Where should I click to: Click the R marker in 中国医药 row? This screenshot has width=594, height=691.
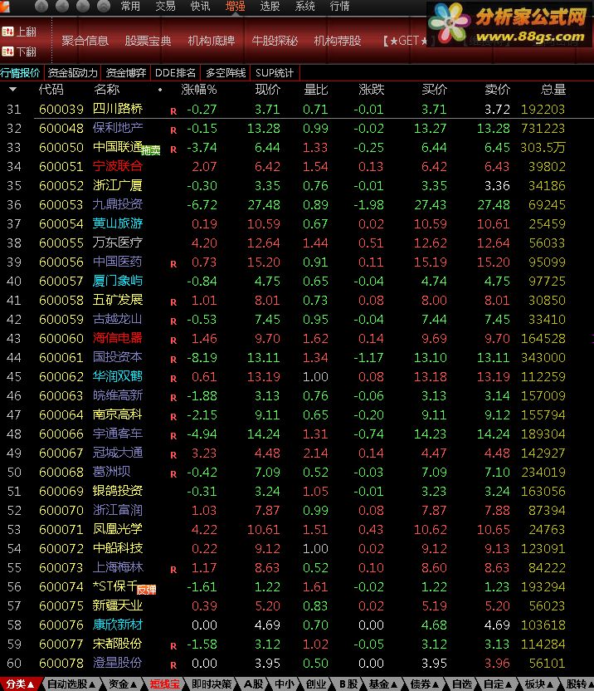(173, 264)
